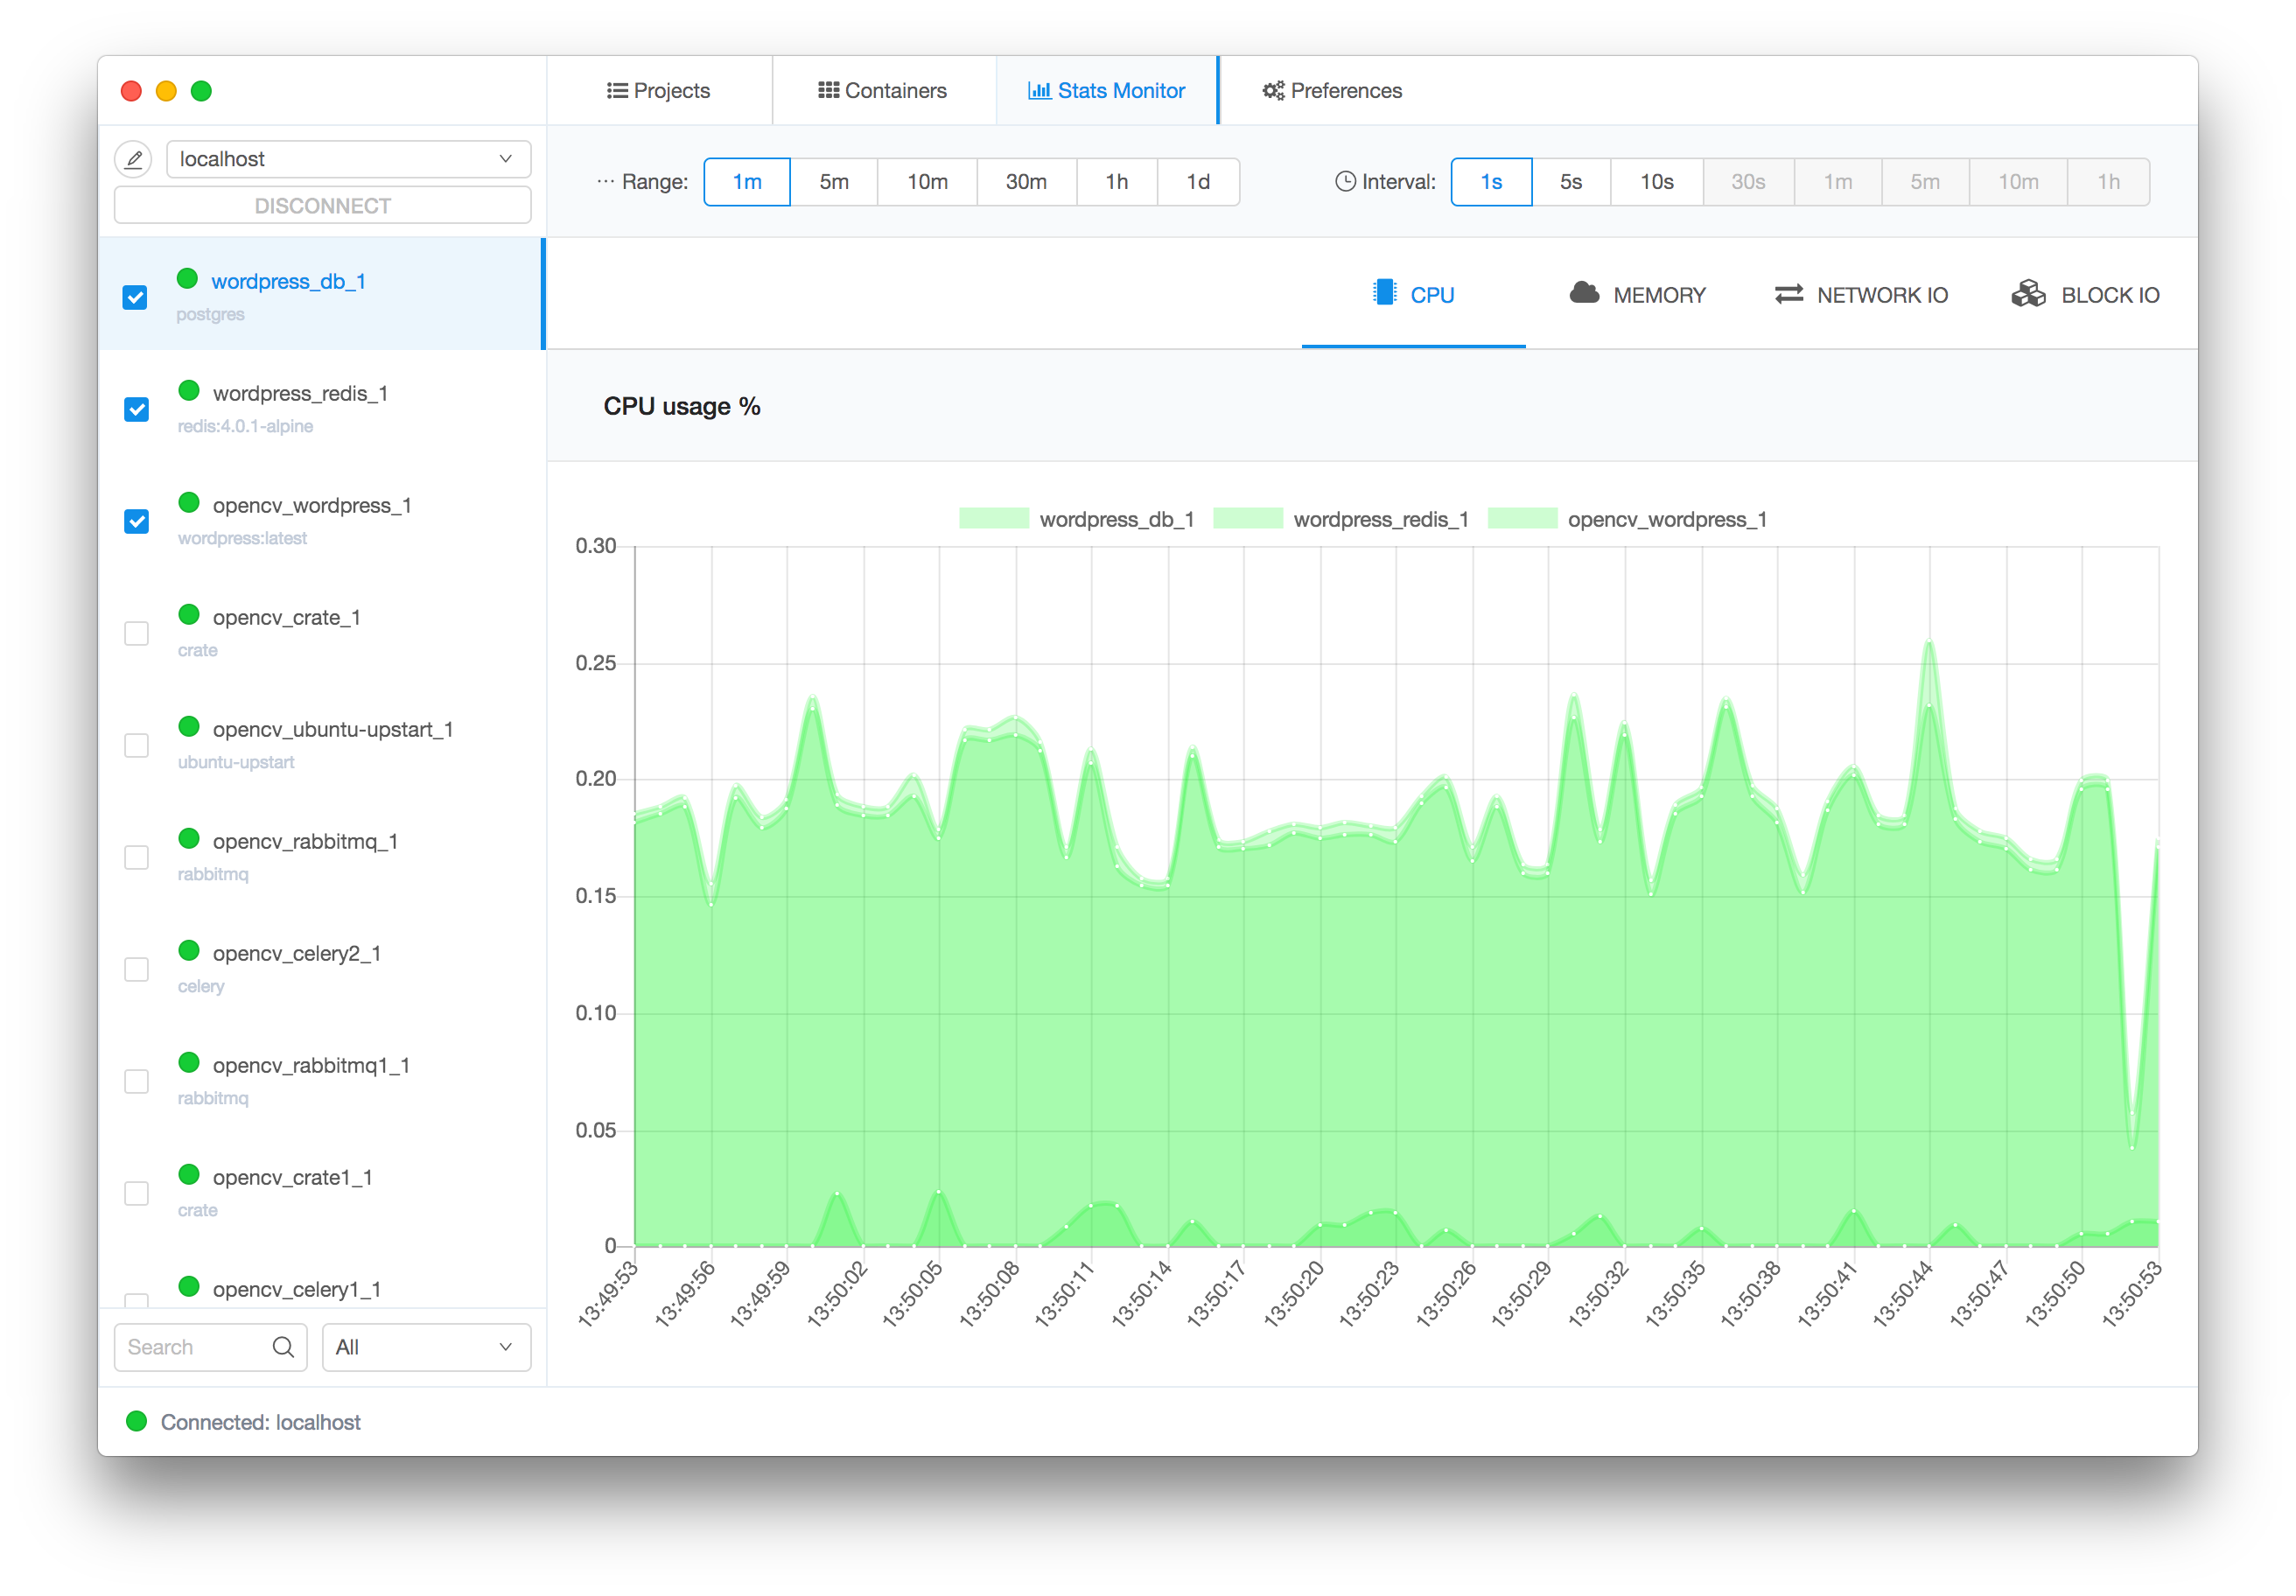This screenshot has width=2296, height=1596.
Task: Click the edit pencil icon beside localhost
Action: click(133, 159)
